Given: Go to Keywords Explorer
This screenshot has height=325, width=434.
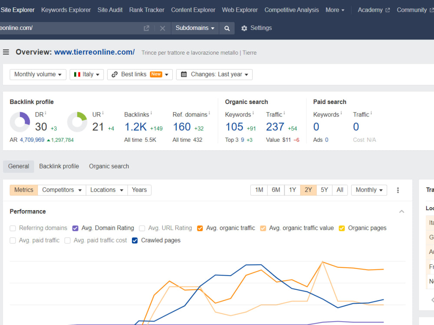Looking at the screenshot, I should pos(66,10).
